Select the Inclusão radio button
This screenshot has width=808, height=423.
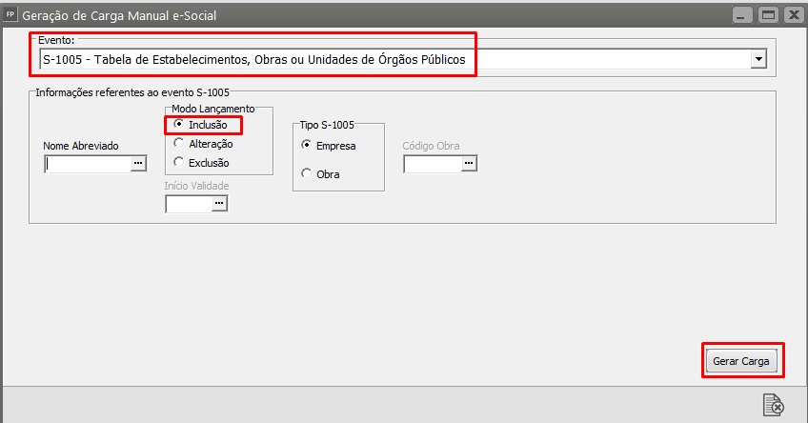[x=178, y=125]
